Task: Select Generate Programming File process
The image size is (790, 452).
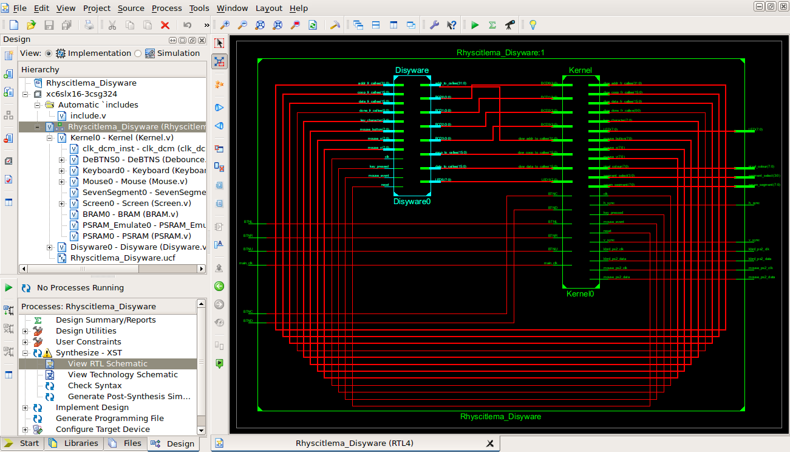Action: (109, 419)
